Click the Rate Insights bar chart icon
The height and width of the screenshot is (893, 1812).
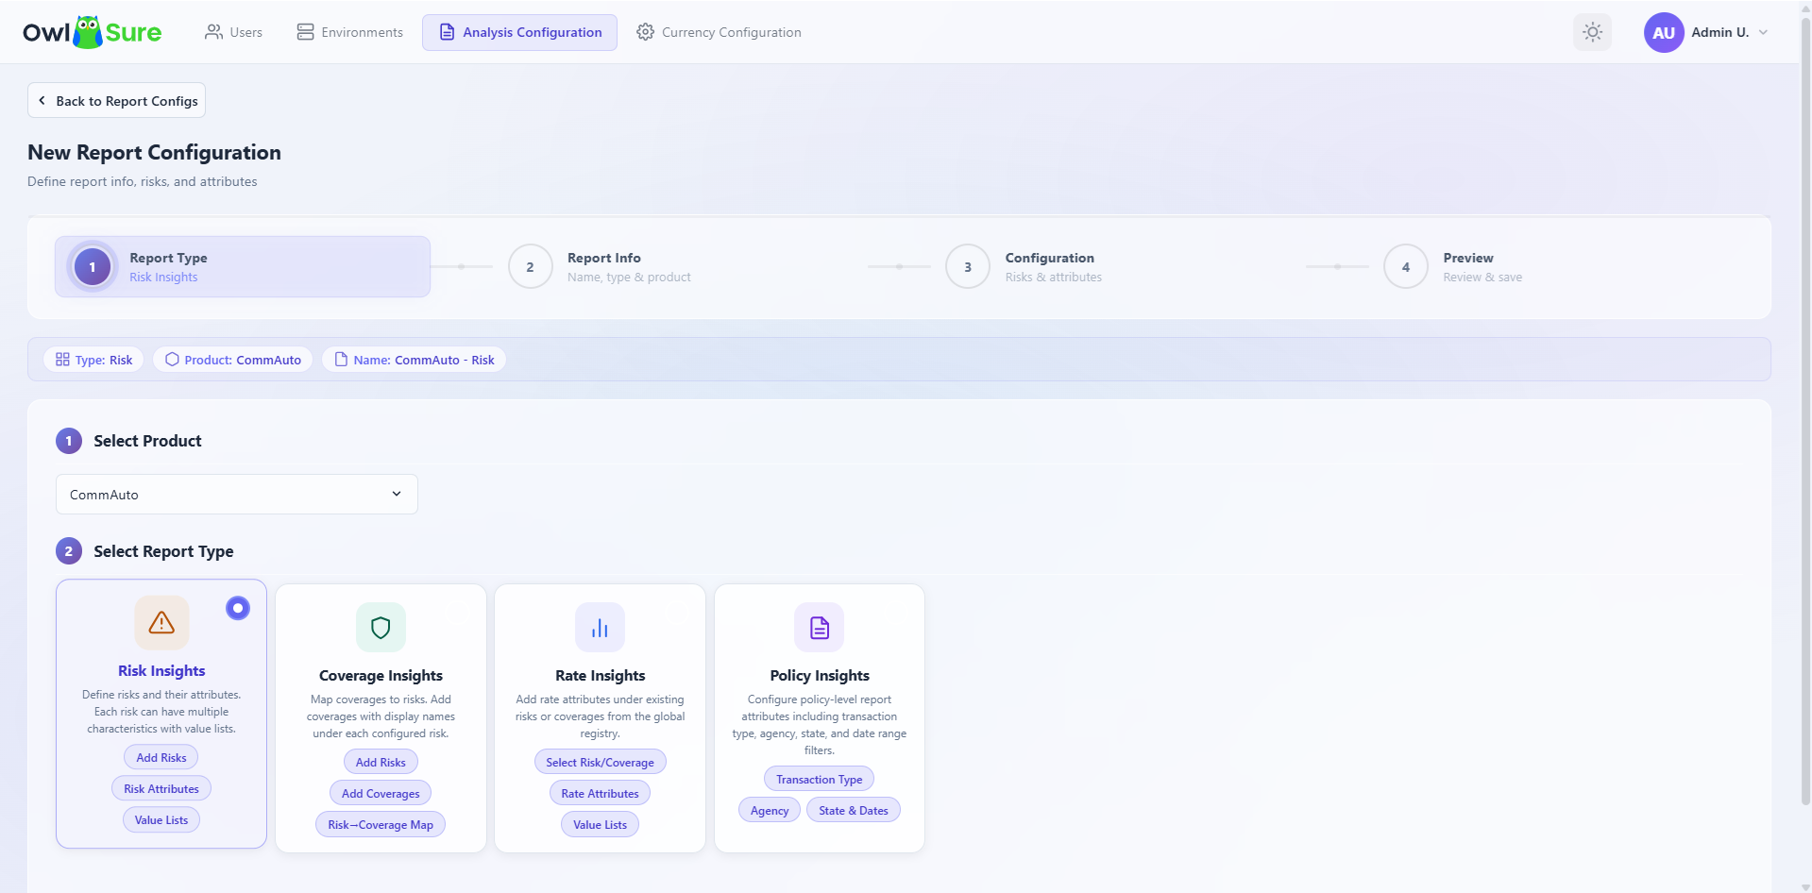600,627
